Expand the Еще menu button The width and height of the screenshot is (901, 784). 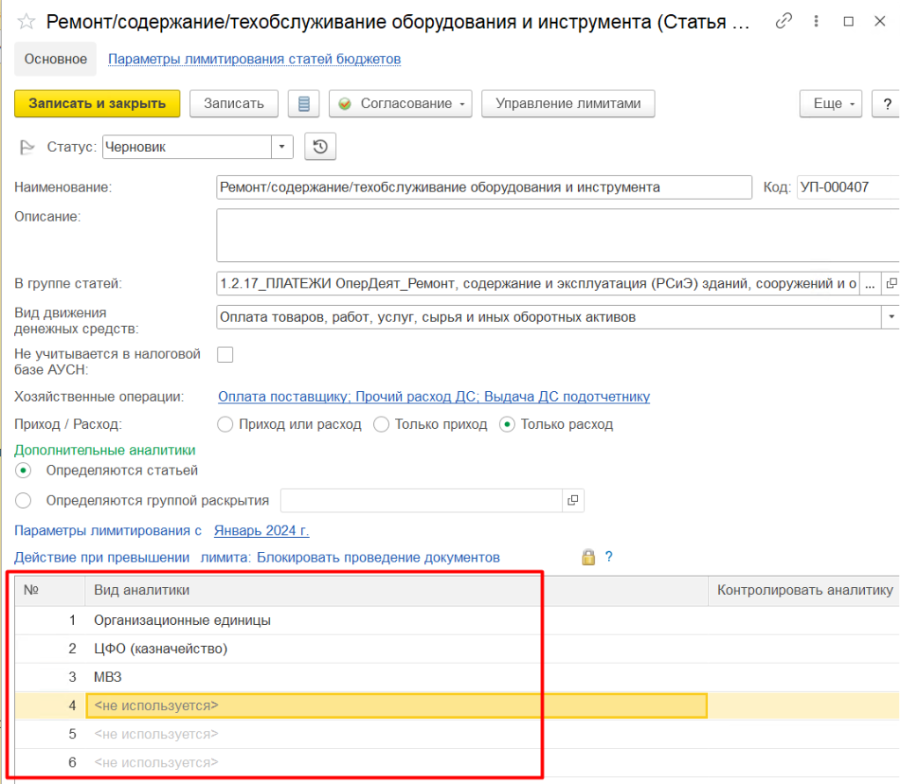click(x=831, y=104)
